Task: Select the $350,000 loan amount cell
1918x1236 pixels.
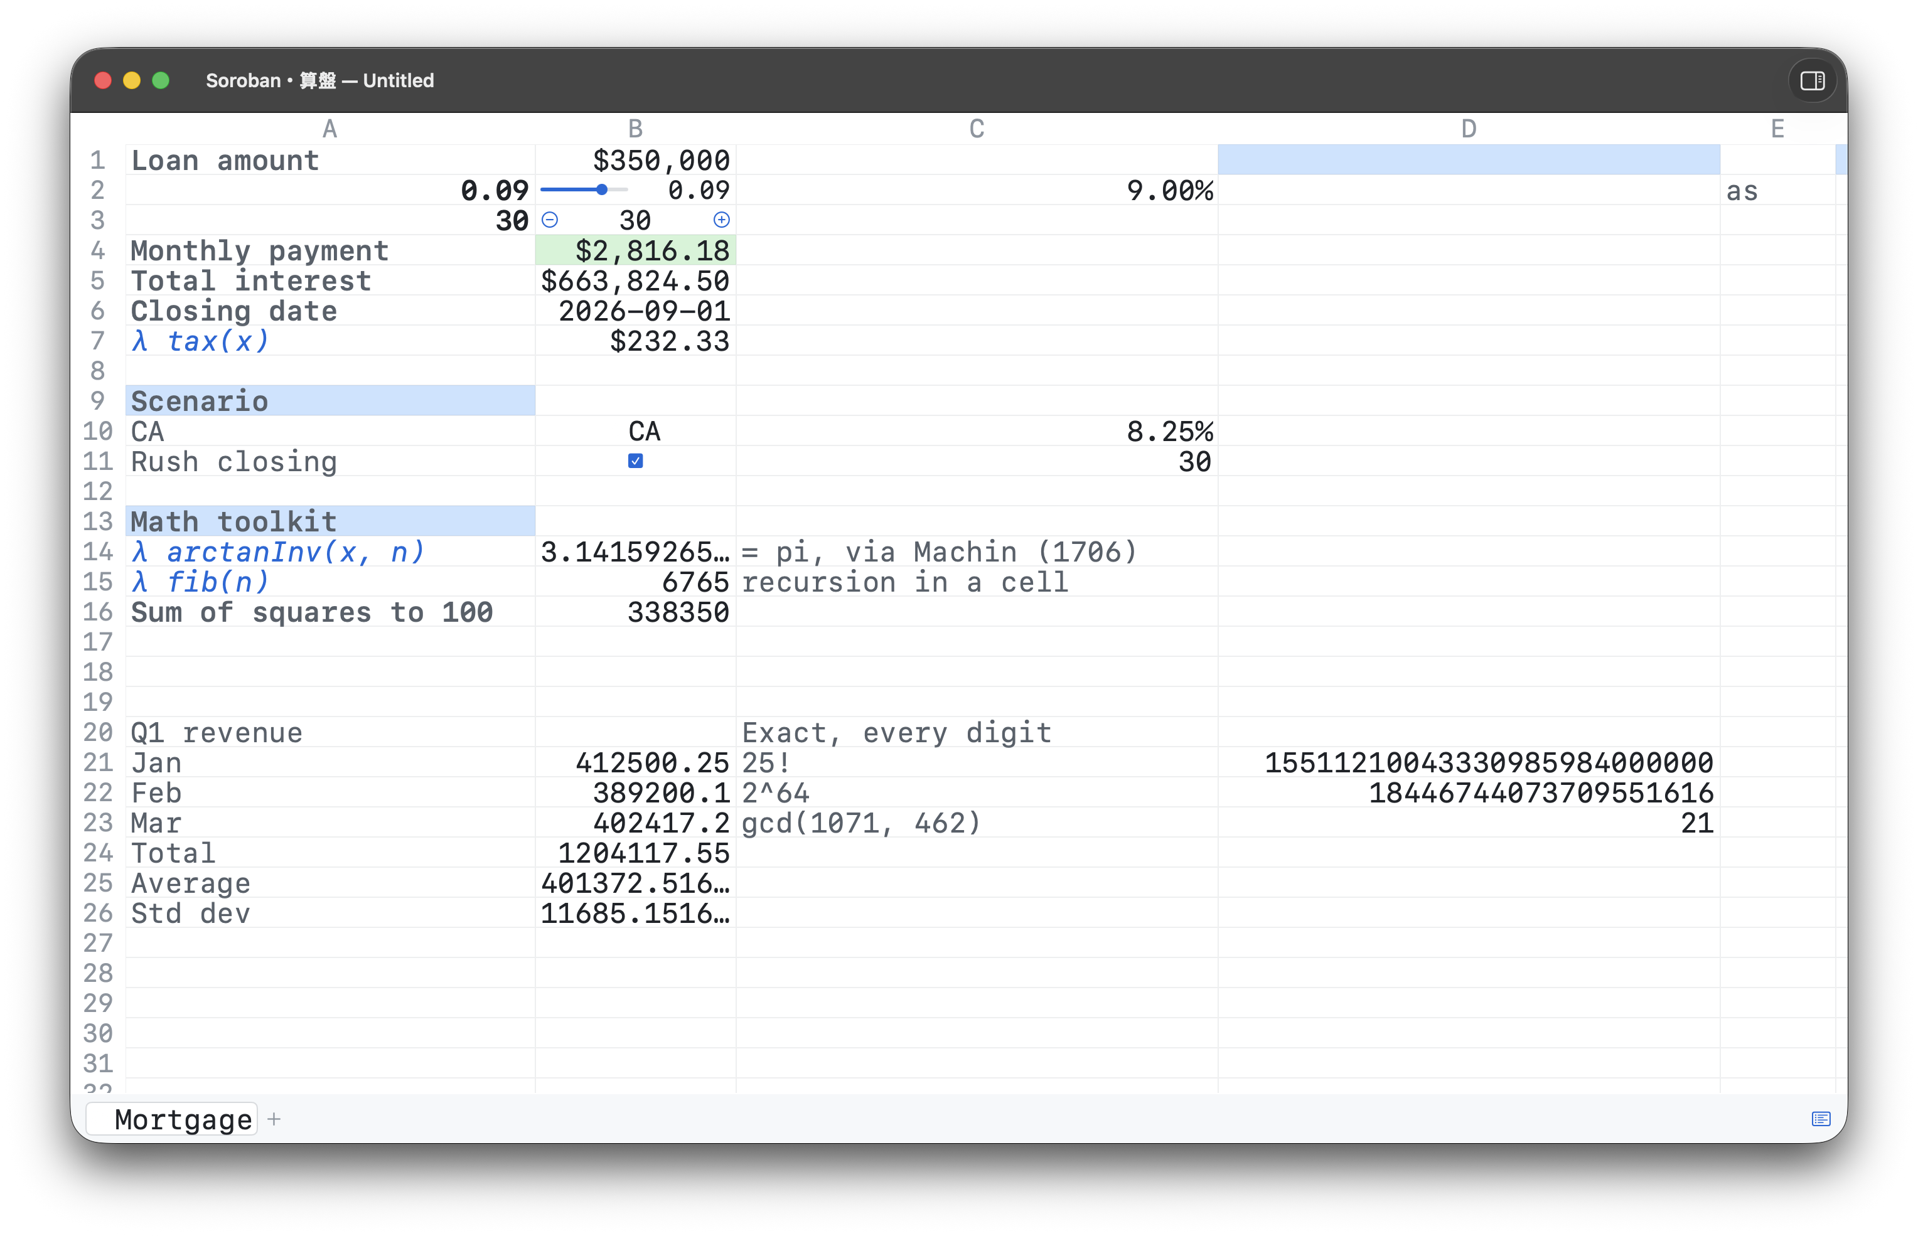Action: tap(635, 160)
